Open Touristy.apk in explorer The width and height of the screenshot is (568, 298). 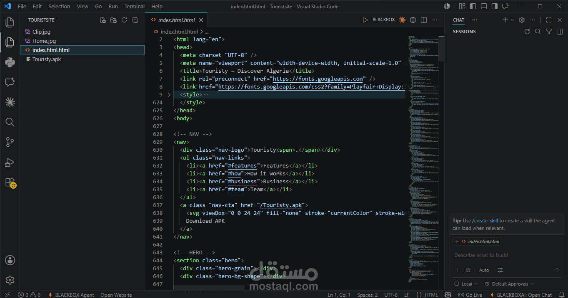tap(82, 59)
